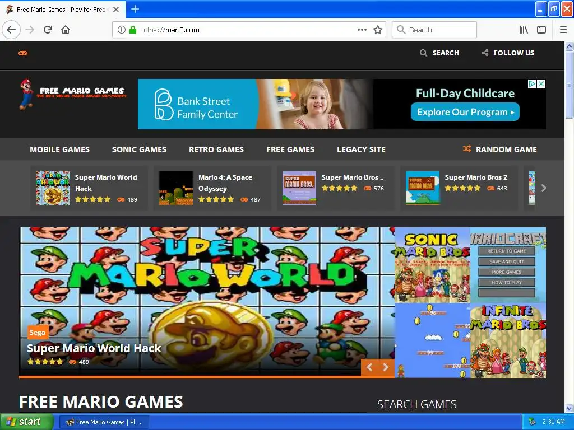574x430 pixels.
Task: Open the page actions three-dots menu
Action: [362, 30]
